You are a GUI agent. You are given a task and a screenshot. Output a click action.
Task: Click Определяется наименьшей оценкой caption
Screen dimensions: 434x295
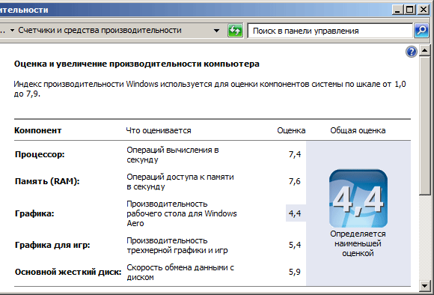click(358, 244)
